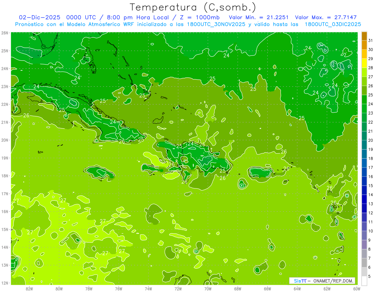The image size is (379, 293).
Task: Click the '82W' longitude axis label
Action: coord(29,288)
